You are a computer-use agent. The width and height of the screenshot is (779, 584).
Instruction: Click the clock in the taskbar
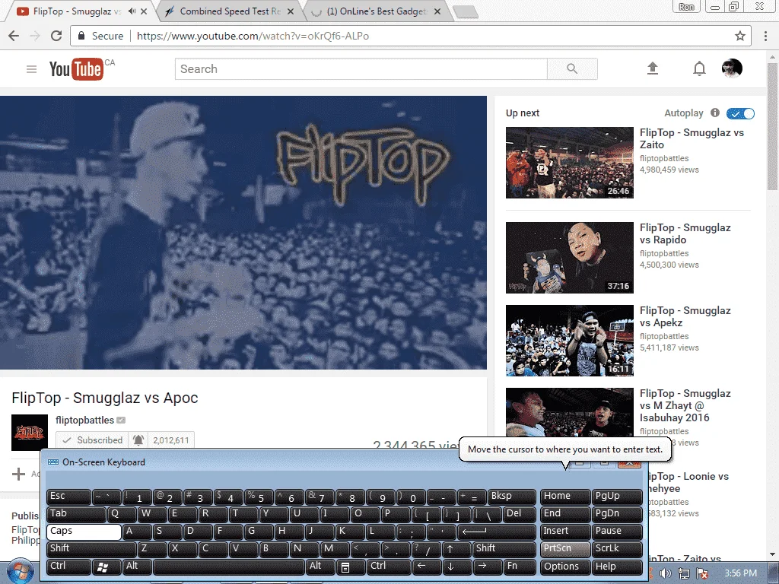pos(740,573)
